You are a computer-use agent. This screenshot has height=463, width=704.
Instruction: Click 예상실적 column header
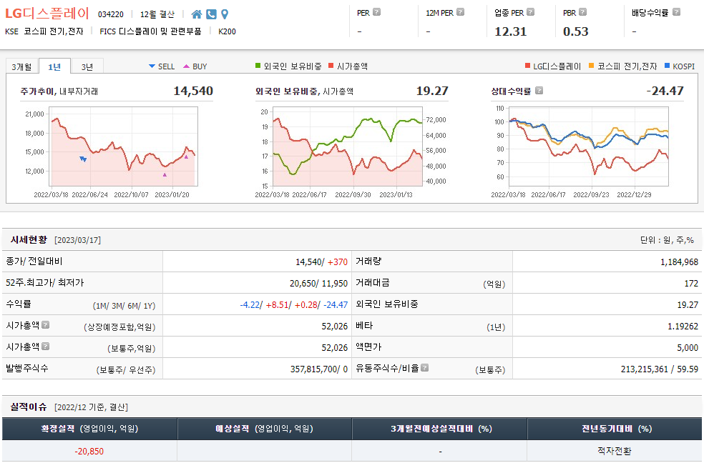pyautogui.click(x=265, y=429)
